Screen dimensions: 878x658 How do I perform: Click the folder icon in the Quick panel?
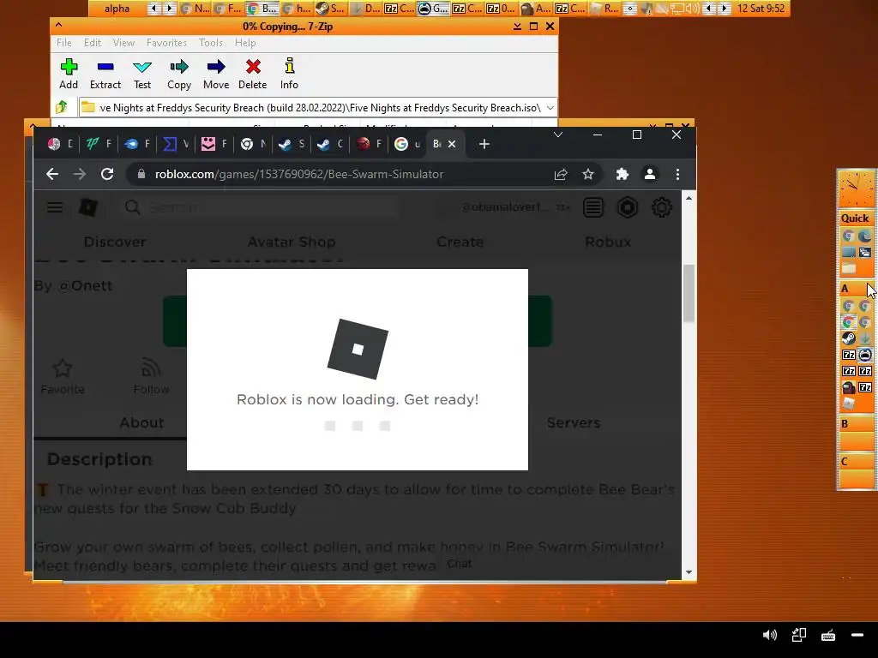pos(849,268)
